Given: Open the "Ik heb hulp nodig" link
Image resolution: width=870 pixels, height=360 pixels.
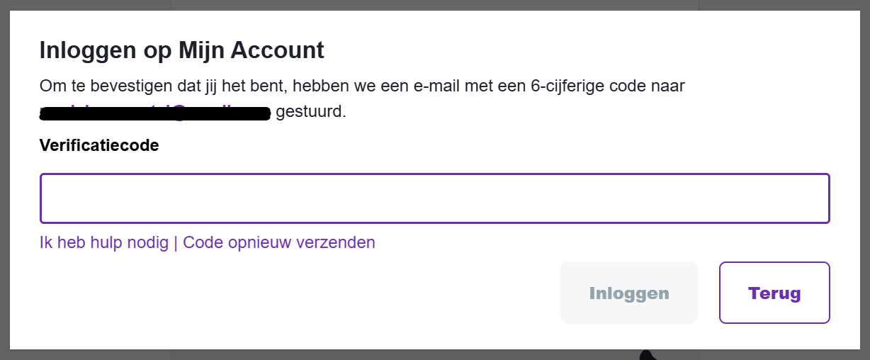Looking at the screenshot, I should click(104, 242).
